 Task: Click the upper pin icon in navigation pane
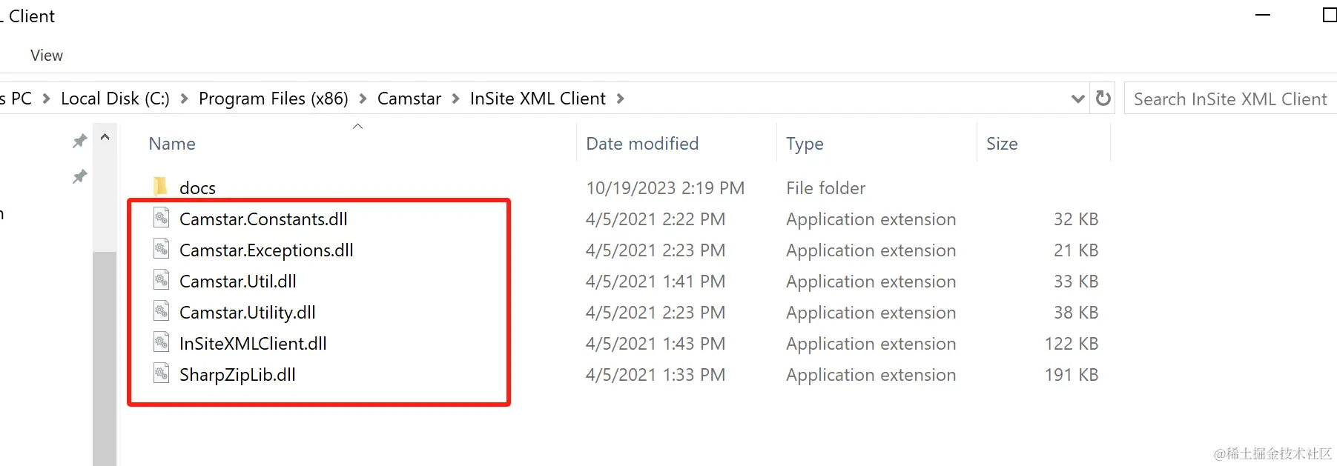79,141
